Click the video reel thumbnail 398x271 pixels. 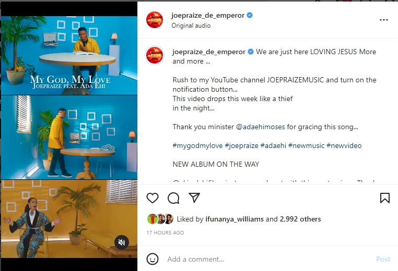pos(69,137)
